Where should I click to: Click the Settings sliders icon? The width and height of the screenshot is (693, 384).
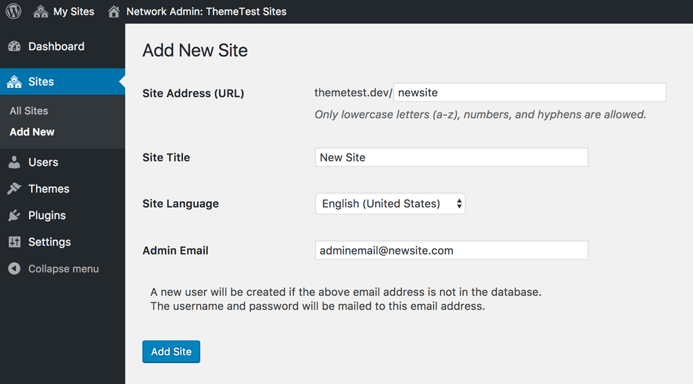point(14,242)
